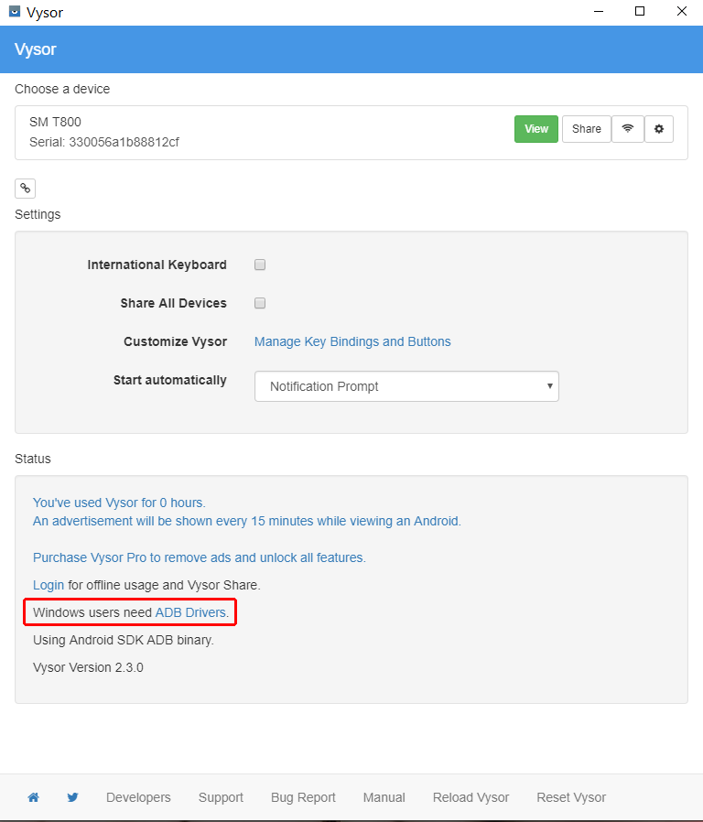
Task: Click the link icon above Settings
Action: 26,189
